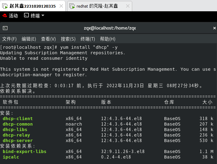Click the VM icon on 赵其鑫2231020120335 tab
The image size is (217, 164).
tap(5, 6)
